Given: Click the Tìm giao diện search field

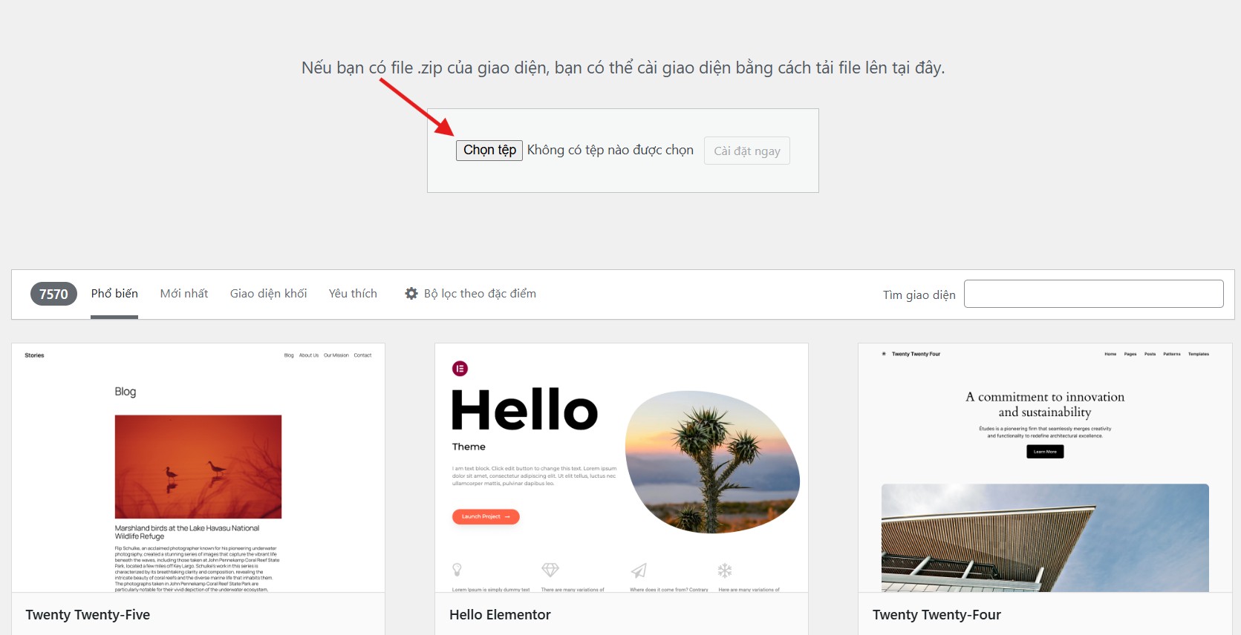Looking at the screenshot, I should [1093, 294].
